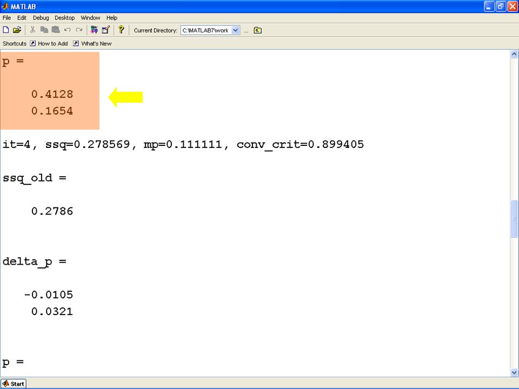Click the scrollbar up arrow
This screenshot has width=519, height=389.
tap(514, 53)
